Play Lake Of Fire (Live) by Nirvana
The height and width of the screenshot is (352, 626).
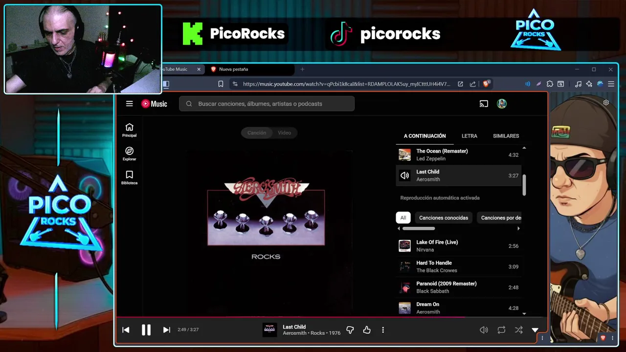458,246
